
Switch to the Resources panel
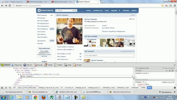(17, 65)
